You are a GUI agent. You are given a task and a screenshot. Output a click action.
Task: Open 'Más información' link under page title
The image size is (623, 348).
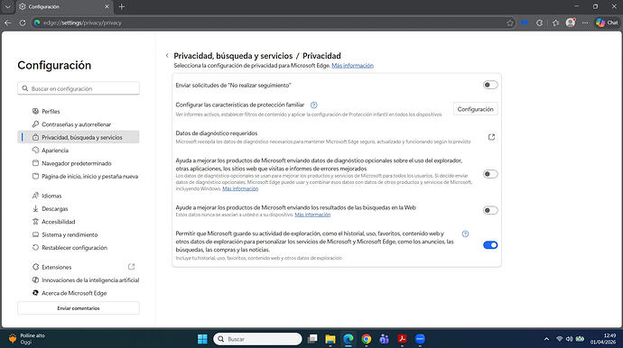[352, 66]
